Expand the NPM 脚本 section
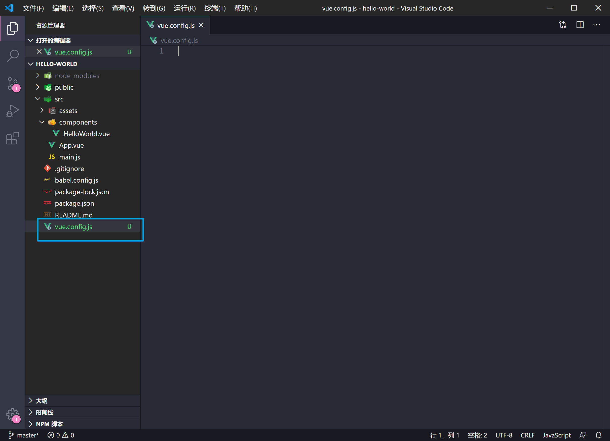This screenshot has height=441, width=610. pos(83,424)
